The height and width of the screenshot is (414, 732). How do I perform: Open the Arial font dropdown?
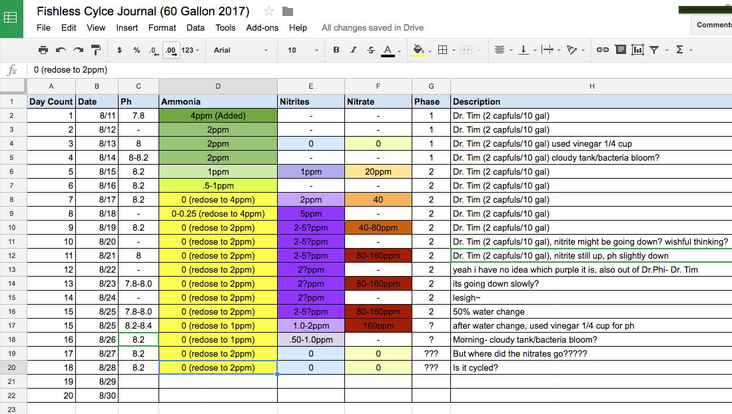pos(240,50)
